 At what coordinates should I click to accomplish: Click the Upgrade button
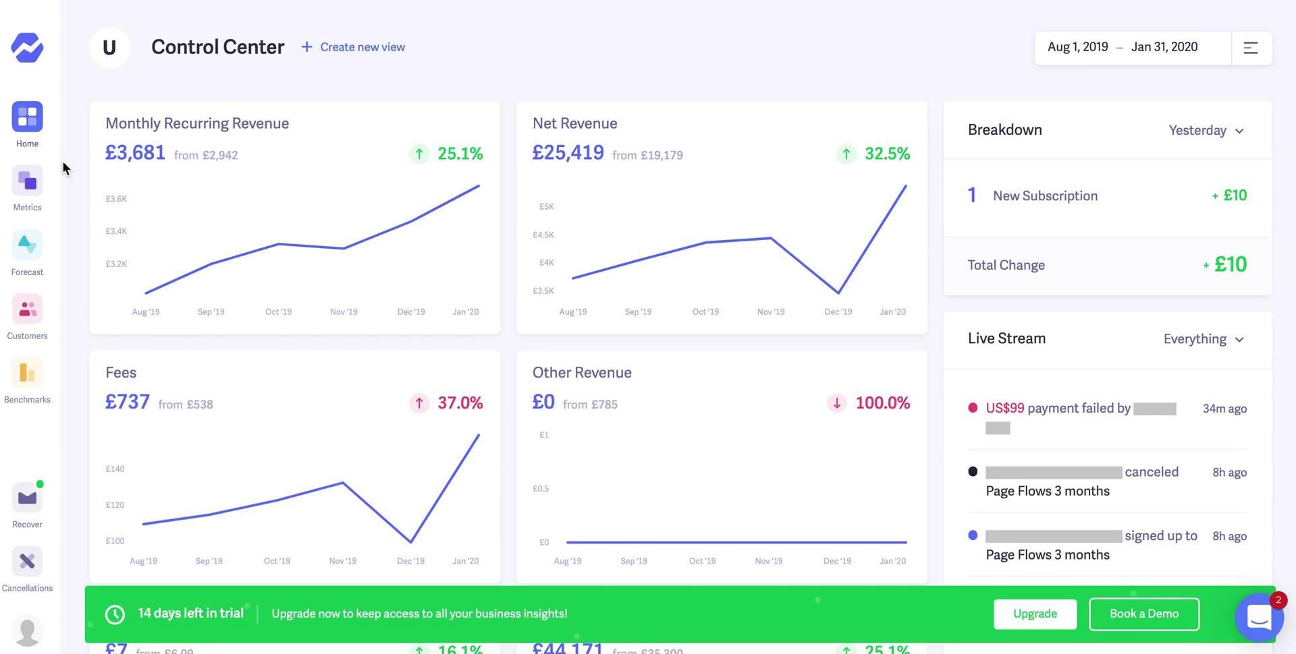[x=1034, y=614]
